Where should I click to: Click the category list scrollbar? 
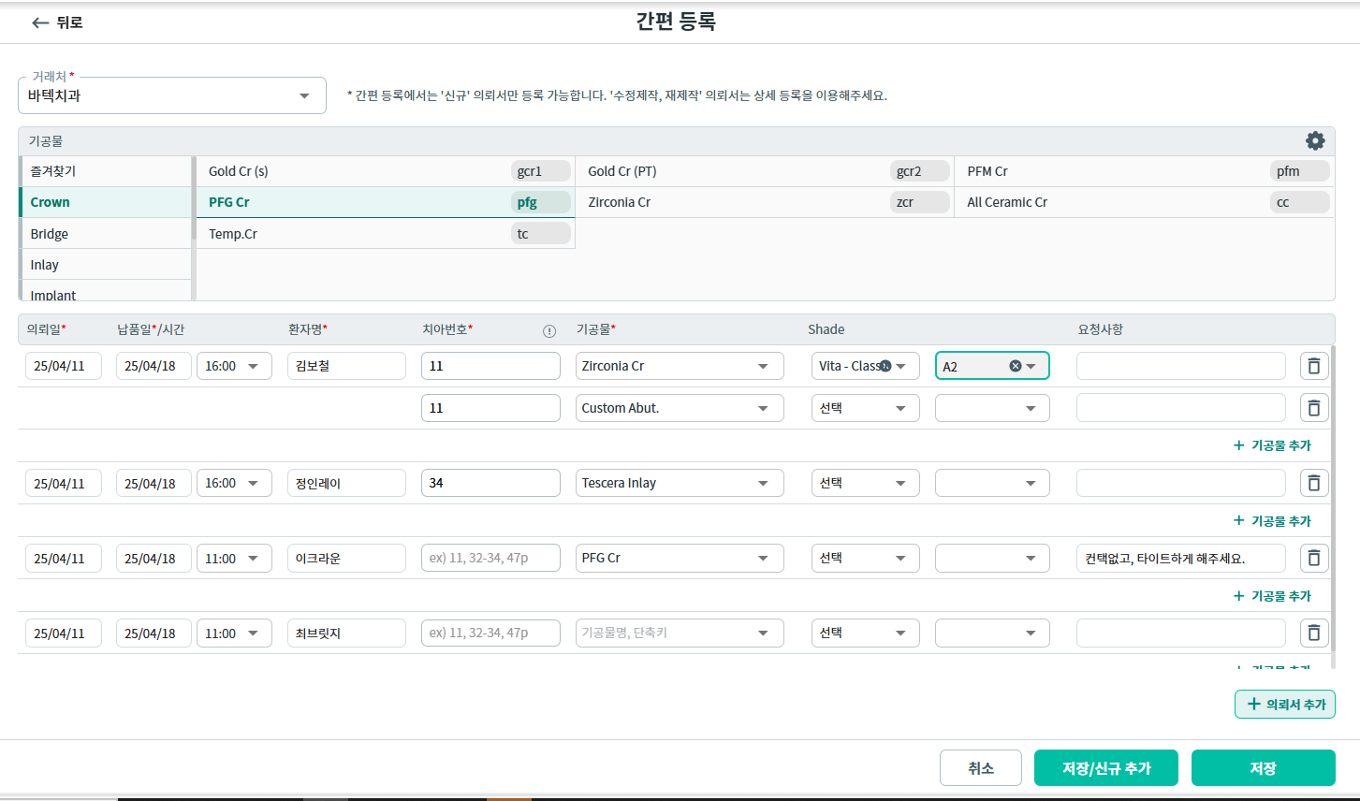(194, 198)
